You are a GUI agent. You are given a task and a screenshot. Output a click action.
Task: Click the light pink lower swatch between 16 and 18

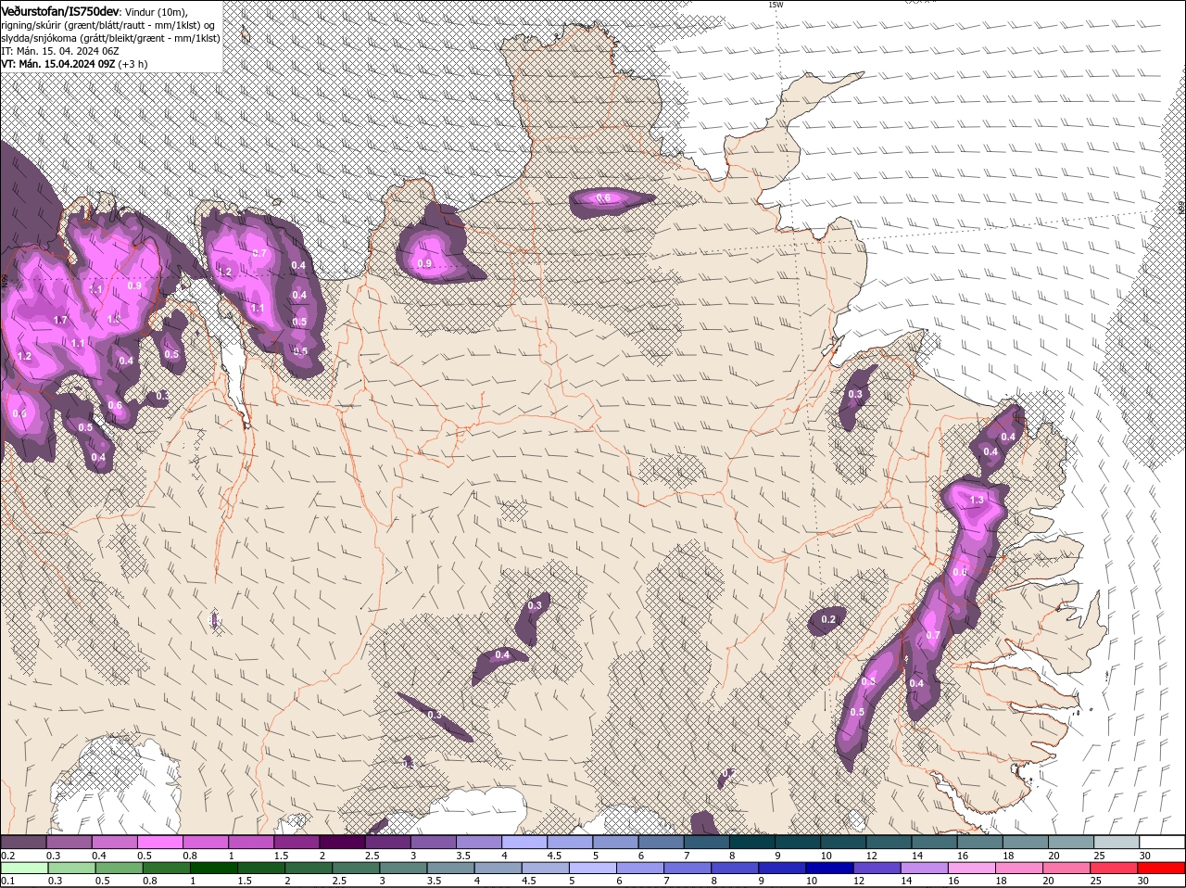(x=972, y=868)
